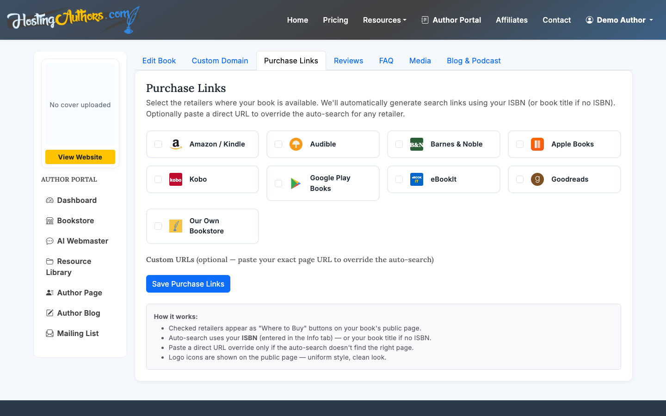Click the Bookstore shop icon
Screen dimensions: 666x416
(49, 221)
